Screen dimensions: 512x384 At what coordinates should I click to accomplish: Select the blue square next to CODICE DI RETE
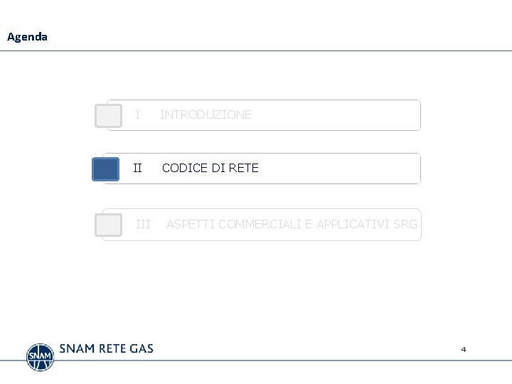pyautogui.click(x=105, y=169)
